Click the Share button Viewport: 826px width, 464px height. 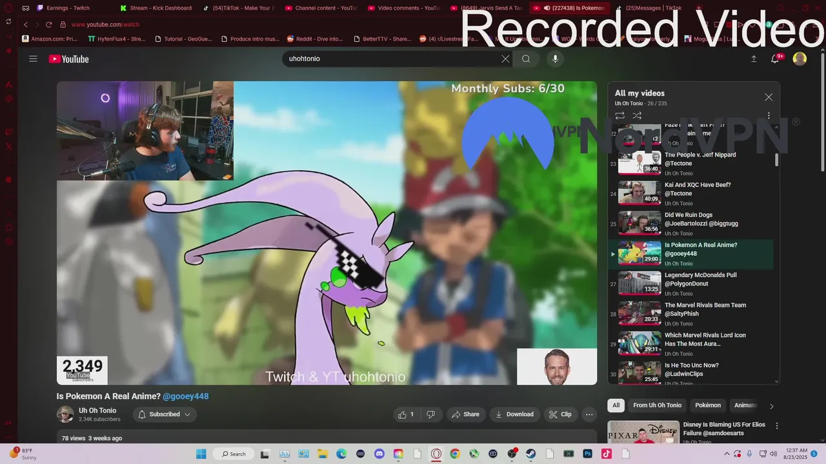pyautogui.click(x=465, y=414)
